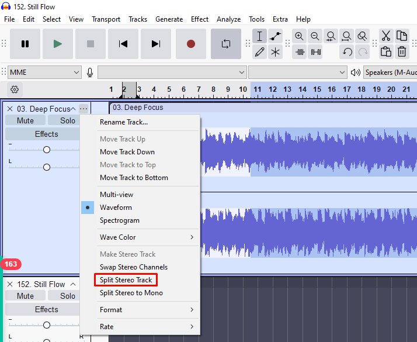Image resolution: width=417 pixels, height=342 pixels.
Task: Click the speaker playback device icon
Action: (355, 72)
